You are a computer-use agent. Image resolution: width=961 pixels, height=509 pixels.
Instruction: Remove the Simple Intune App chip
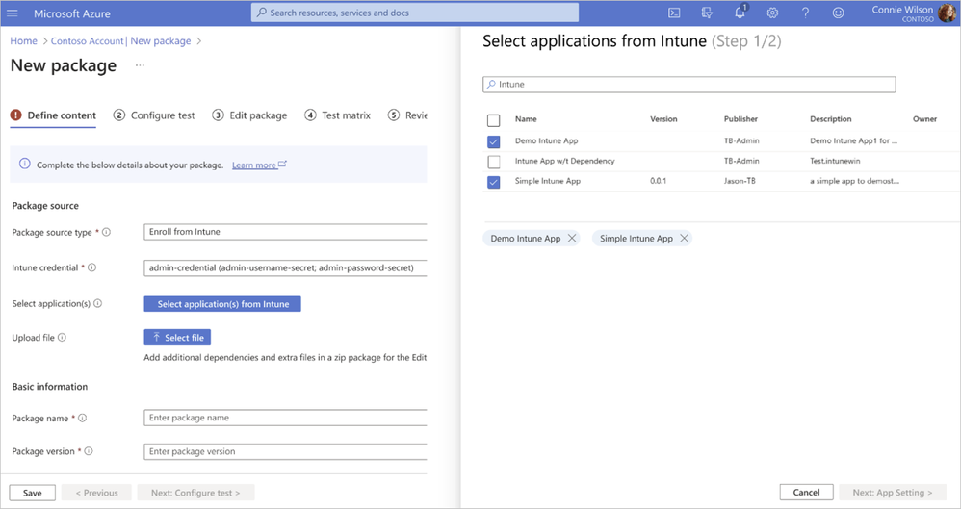pyautogui.click(x=685, y=239)
